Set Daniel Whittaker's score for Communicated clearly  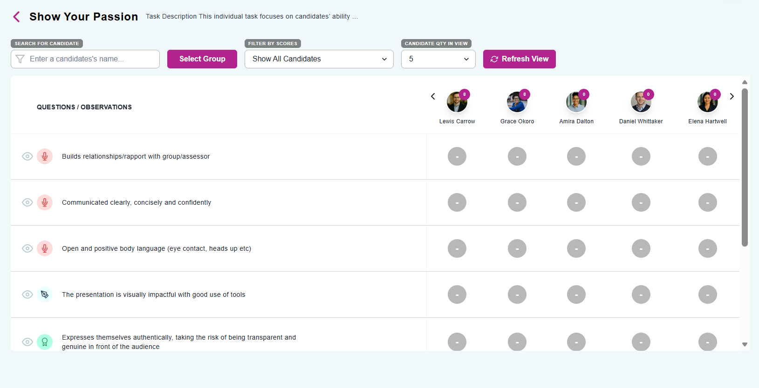coord(641,202)
